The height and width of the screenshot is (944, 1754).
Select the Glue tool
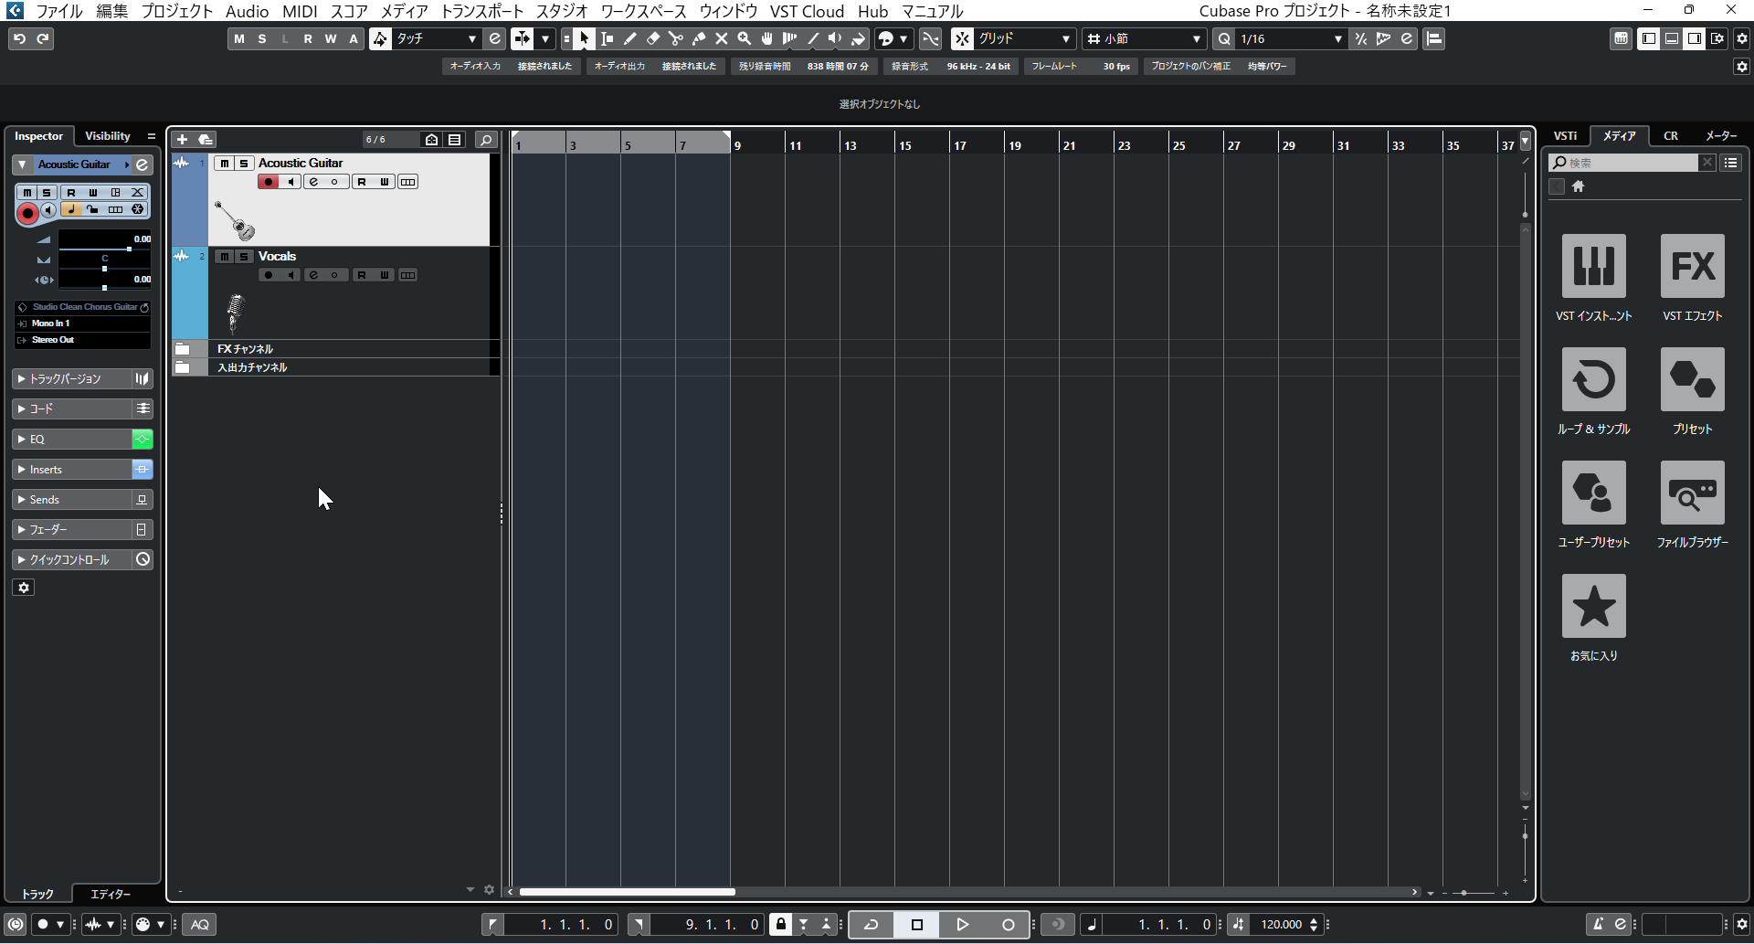coord(698,38)
